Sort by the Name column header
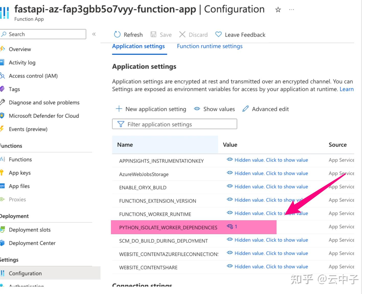 click(124, 145)
